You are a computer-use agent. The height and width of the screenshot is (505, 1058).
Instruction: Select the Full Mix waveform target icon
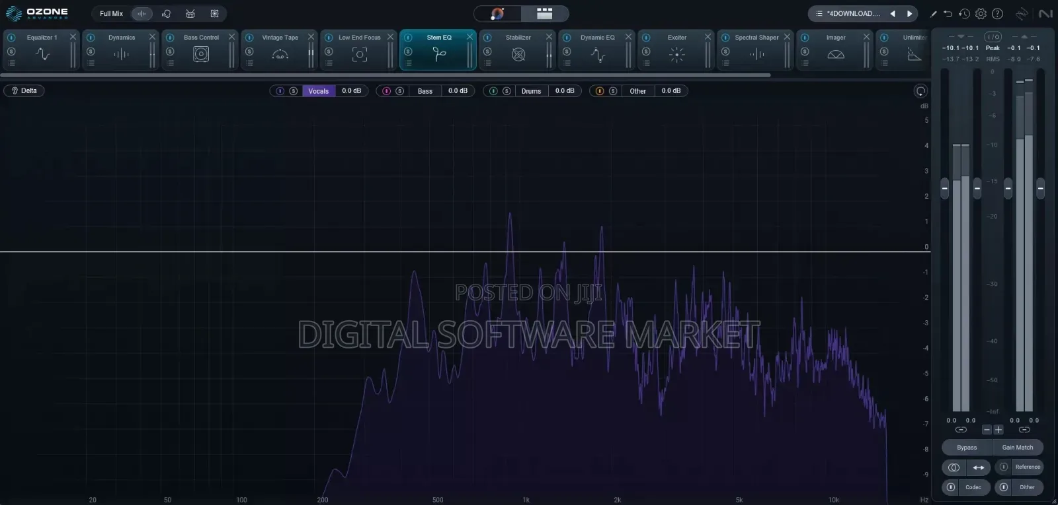click(142, 13)
